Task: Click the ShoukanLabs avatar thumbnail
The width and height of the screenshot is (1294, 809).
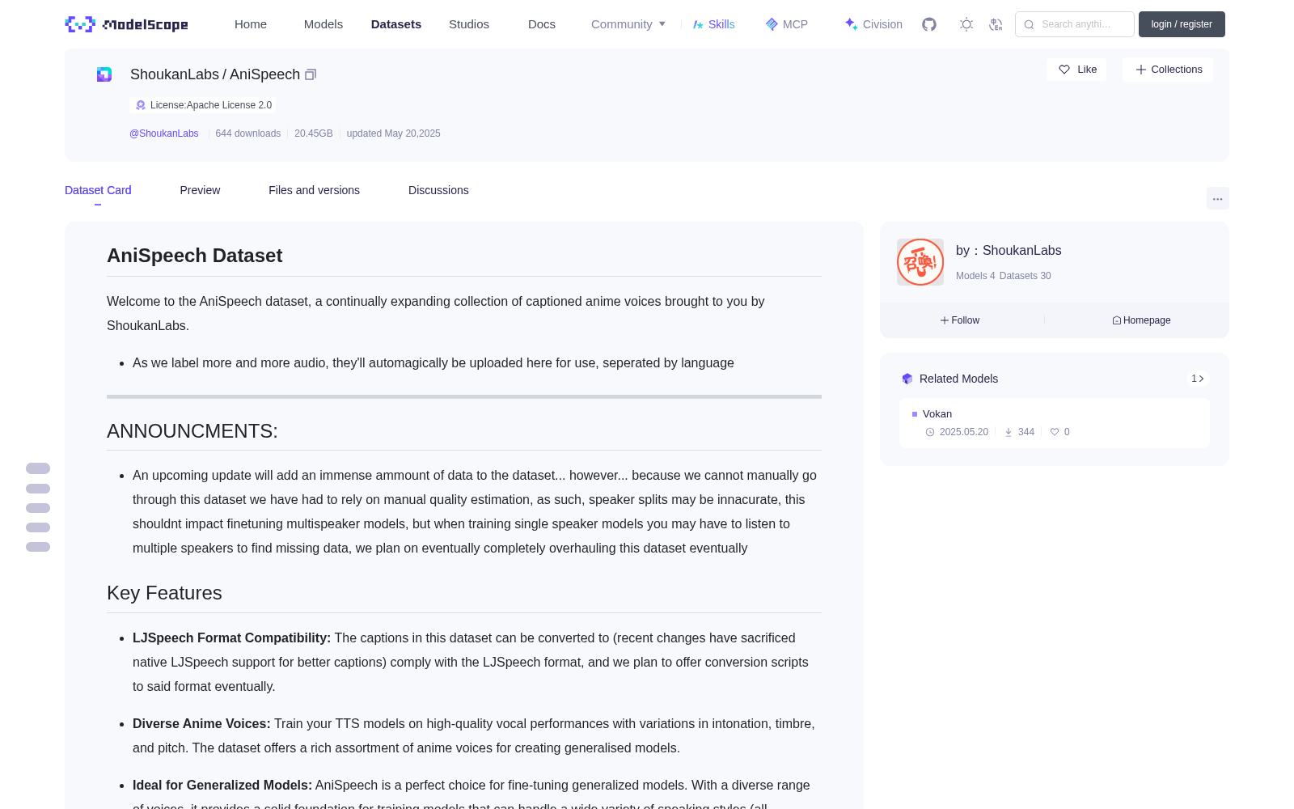Action: [x=920, y=262]
